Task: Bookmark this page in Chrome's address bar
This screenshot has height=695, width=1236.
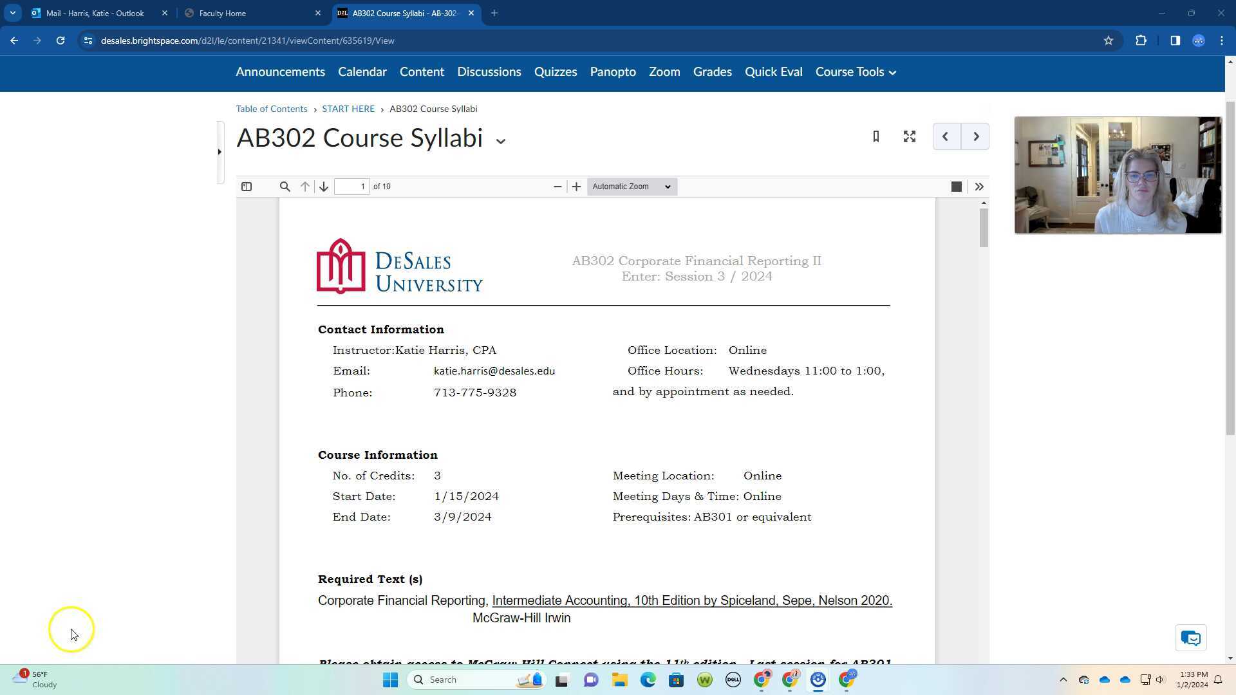Action: (1108, 40)
